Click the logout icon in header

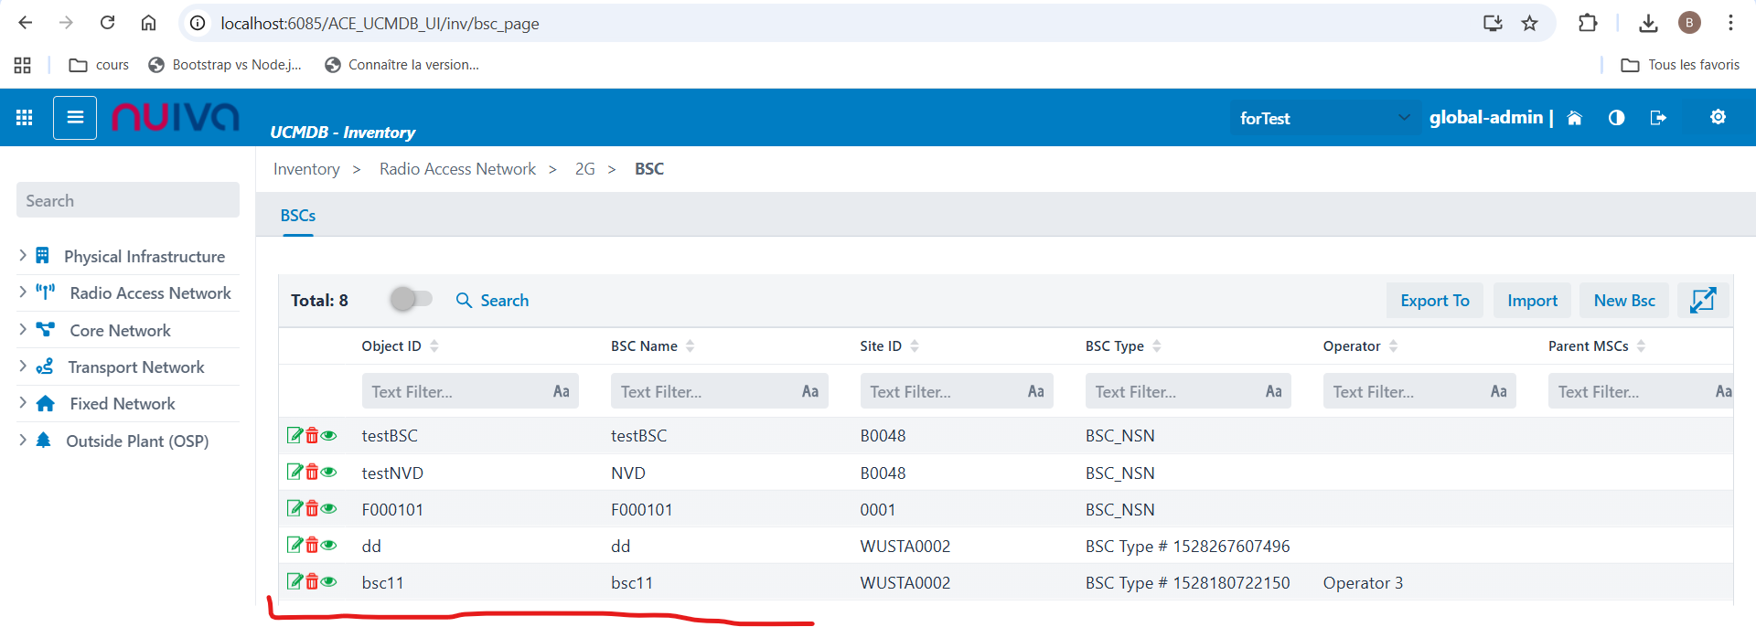click(x=1657, y=118)
